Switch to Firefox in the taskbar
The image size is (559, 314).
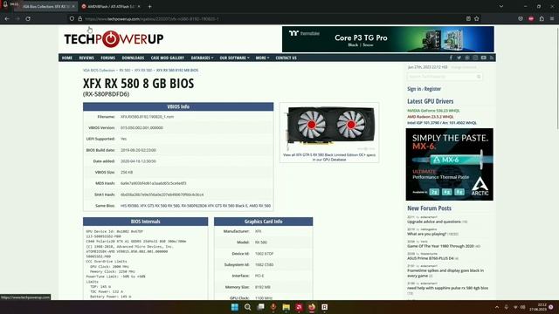click(x=312, y=307)
